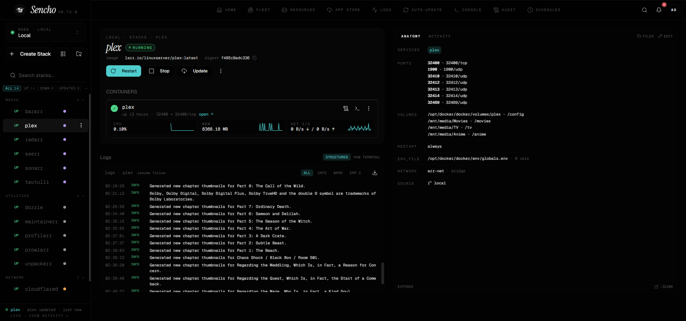
Task: Open the stack list view options icon
Action: click(x=63, y=54)
